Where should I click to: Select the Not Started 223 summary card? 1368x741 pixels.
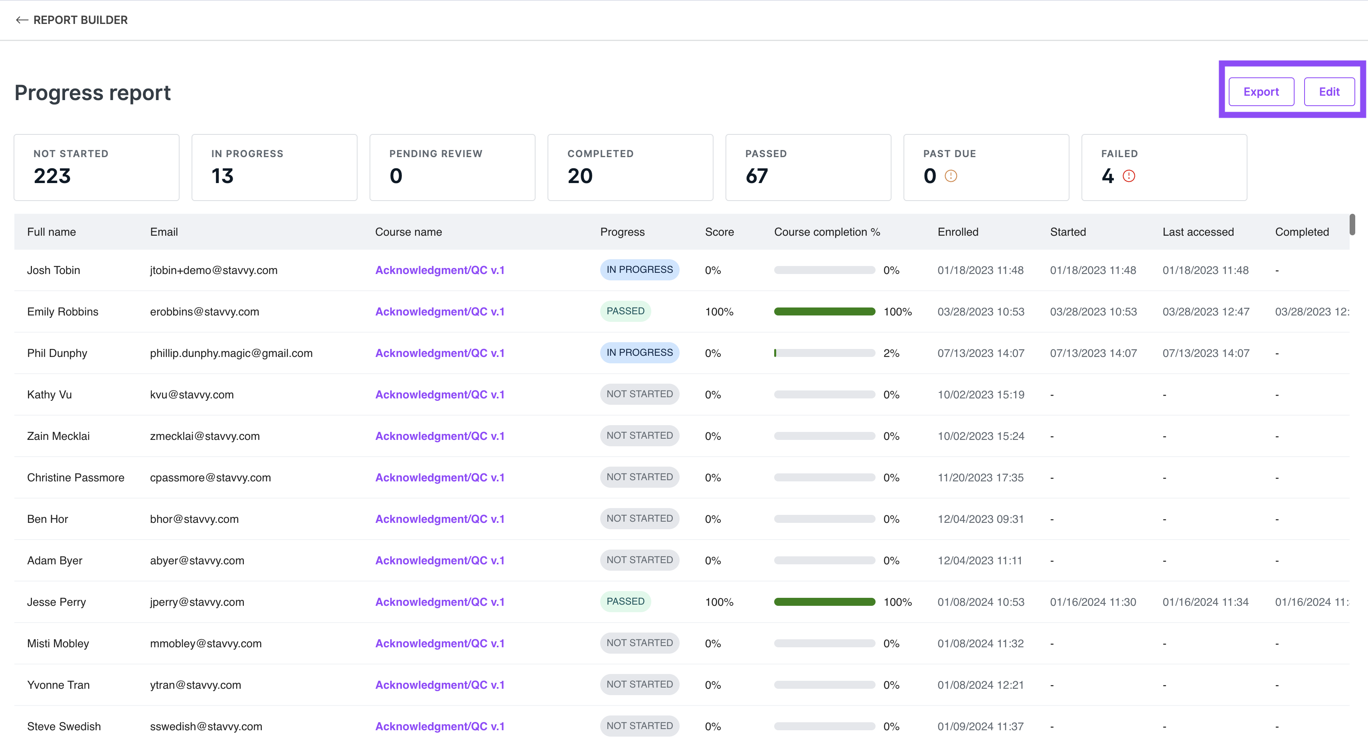click(x=97, y=167)
